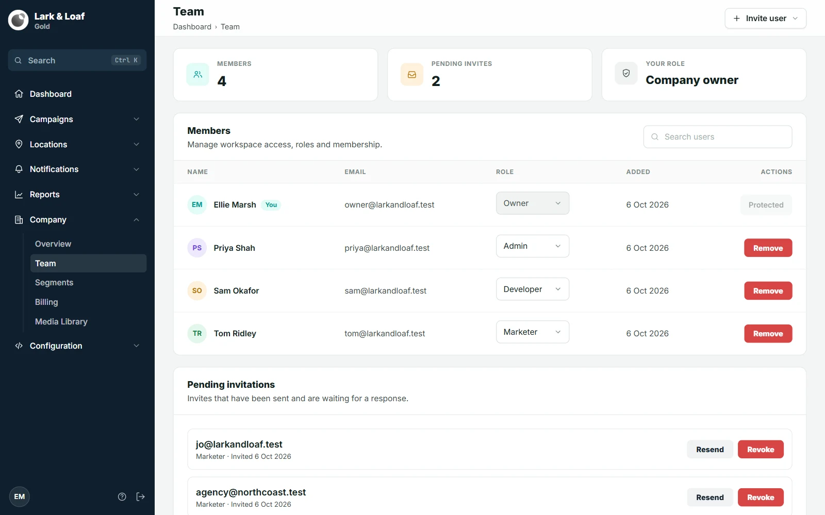Open Priya Shah's Admin role dropdown

[x=533, y=246]
